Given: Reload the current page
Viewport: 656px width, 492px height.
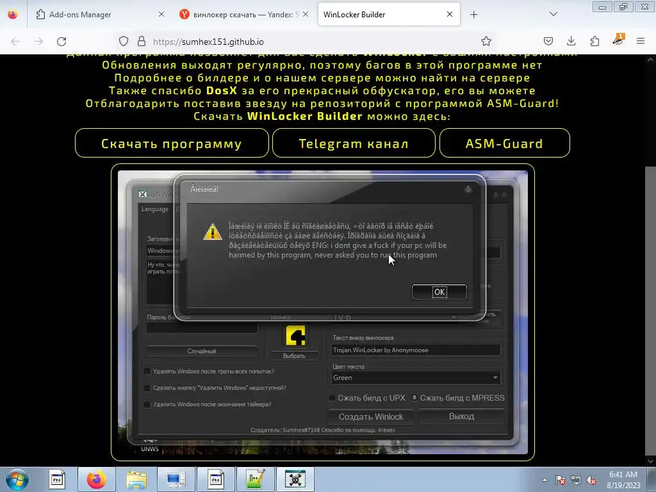Looking at the screenshot, I should pos(61,42).
